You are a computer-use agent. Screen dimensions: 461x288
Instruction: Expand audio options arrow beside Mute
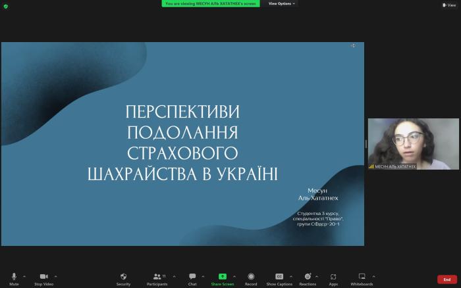pyautogui.click(x=24, y=276)
